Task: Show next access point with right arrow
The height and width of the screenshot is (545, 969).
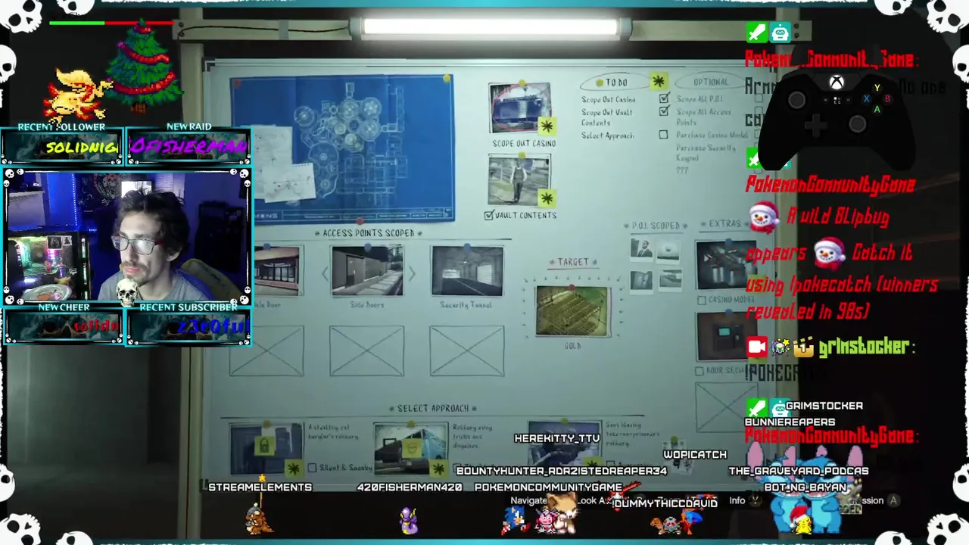Action: pos(412,273)
